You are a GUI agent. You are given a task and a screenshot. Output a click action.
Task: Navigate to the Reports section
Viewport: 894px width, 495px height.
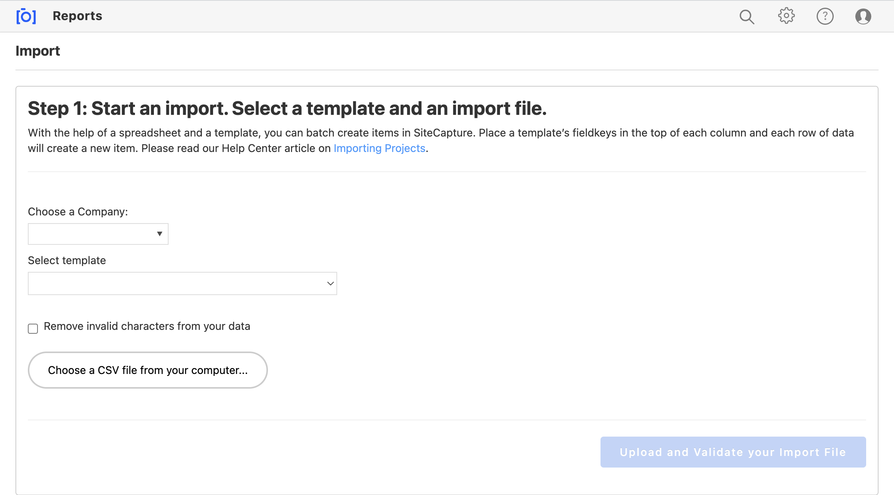[x=76, y=16]
